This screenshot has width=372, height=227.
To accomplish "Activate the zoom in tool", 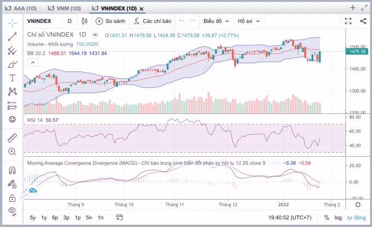I will pyautogui.click(x=13, y=152).
